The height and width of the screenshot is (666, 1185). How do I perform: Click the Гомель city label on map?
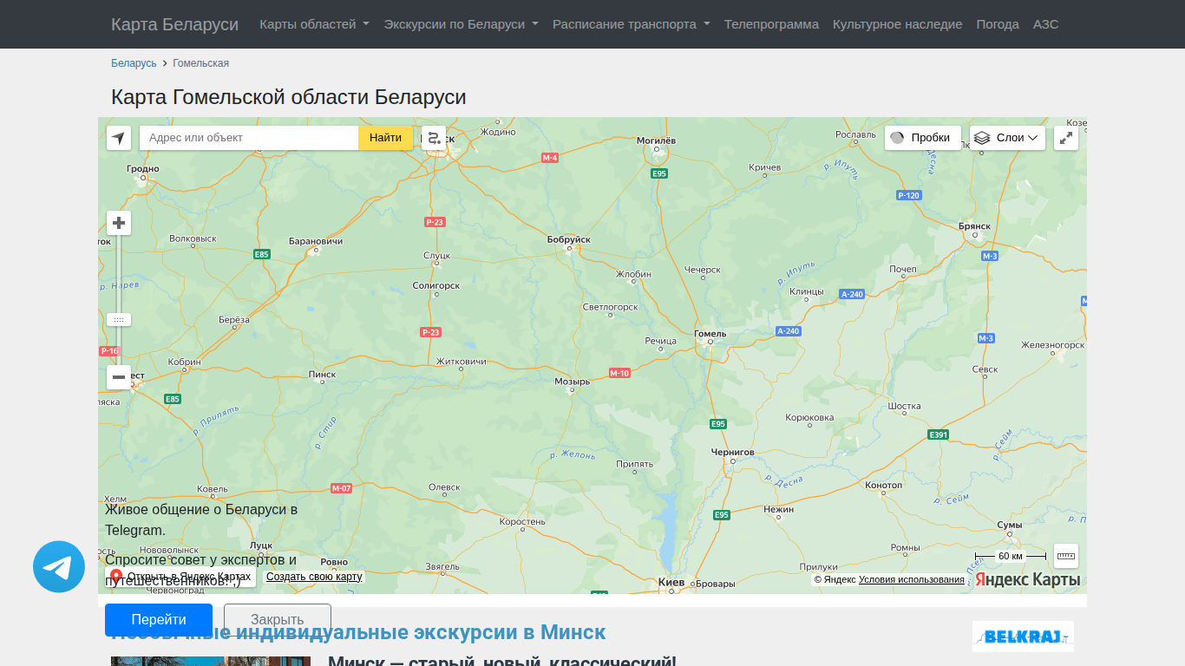(x=710, y=334)
